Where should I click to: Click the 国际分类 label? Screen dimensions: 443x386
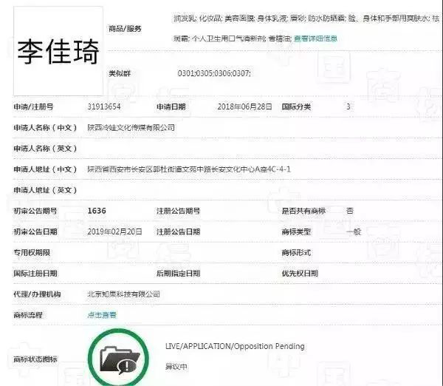tap(296, 106)
